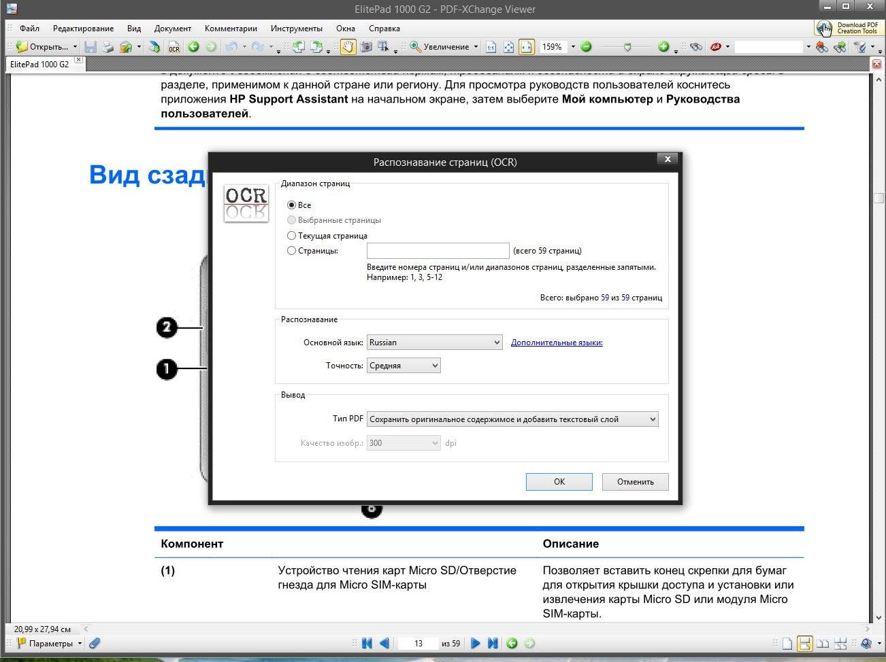Image resolution: width=886 pixels, height=662 pixels.
Task: Click the Redo arrow icon
Action: (x=257, y=47)
